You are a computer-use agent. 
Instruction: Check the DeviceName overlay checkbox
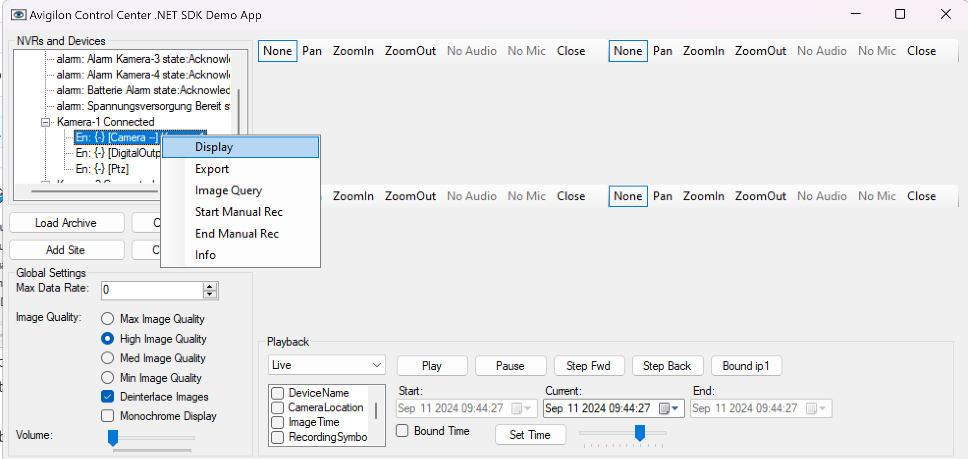point(277,393)
